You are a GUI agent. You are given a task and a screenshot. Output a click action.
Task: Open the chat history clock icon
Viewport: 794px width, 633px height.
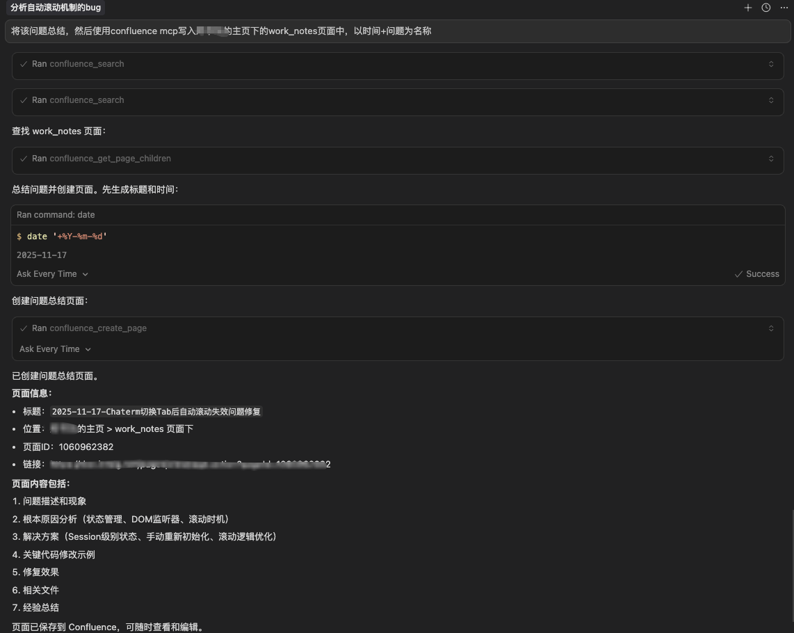(x=765, y=8)
